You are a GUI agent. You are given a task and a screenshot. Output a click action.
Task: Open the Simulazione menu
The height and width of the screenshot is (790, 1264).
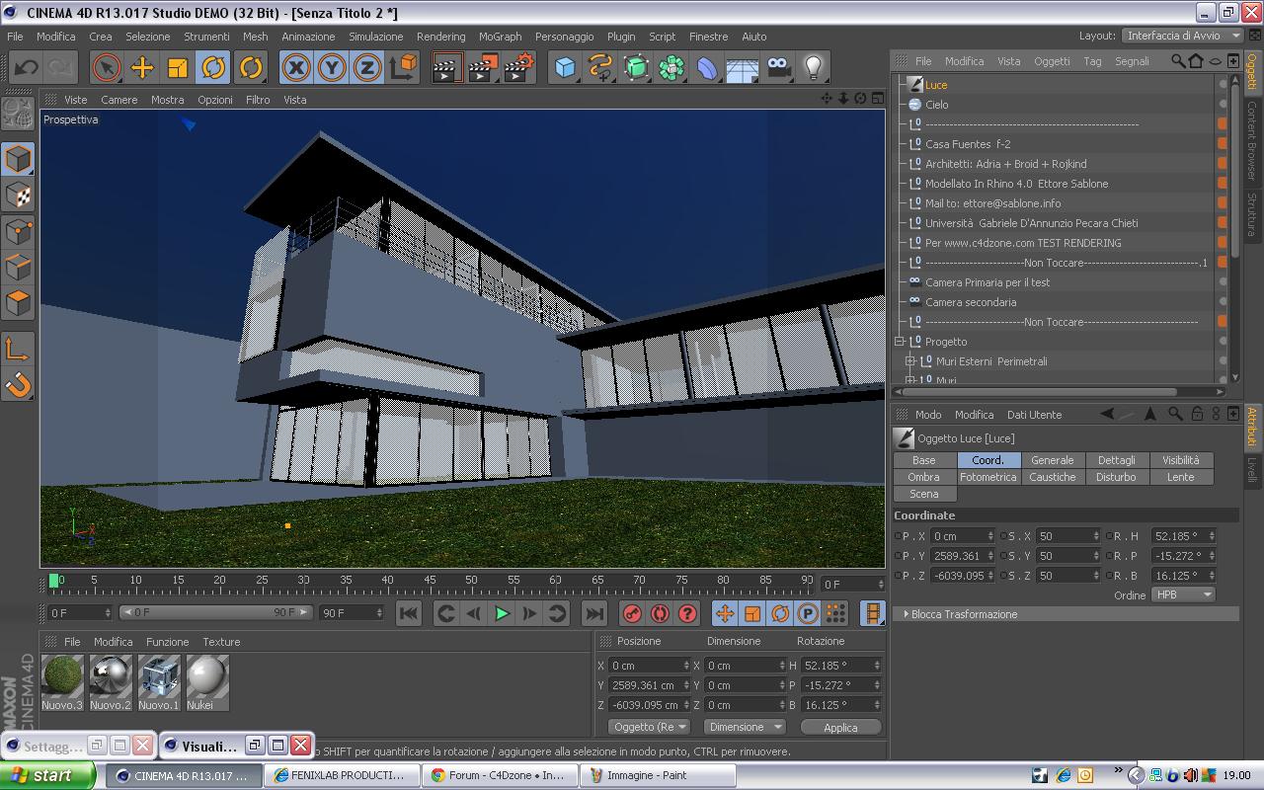click(x=375, y=37)
